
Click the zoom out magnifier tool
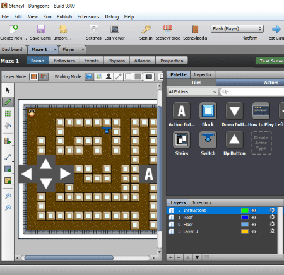point(8,208)
